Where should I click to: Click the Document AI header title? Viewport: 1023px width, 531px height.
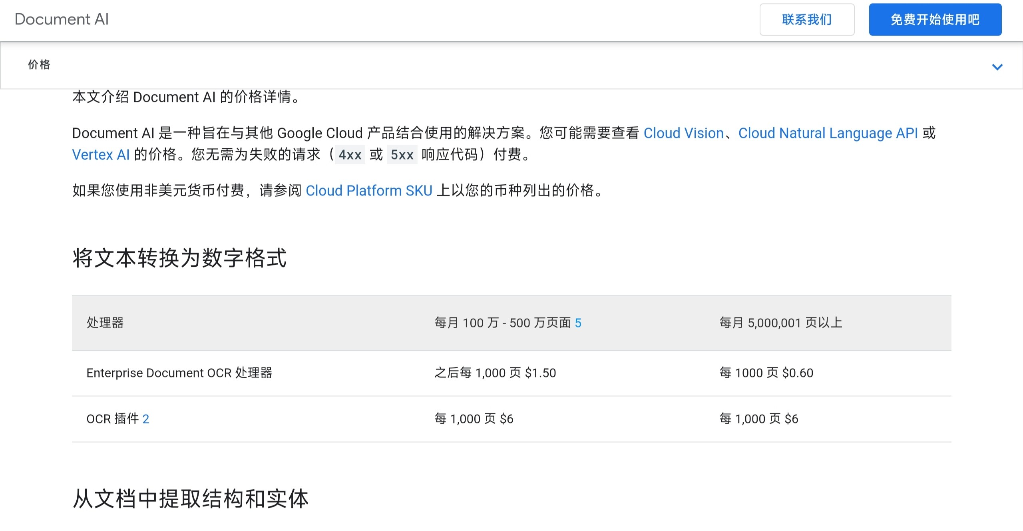62,19
